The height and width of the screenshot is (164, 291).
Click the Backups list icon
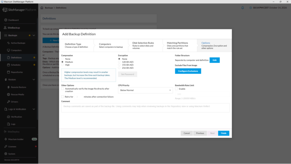(x=6, y=35)
